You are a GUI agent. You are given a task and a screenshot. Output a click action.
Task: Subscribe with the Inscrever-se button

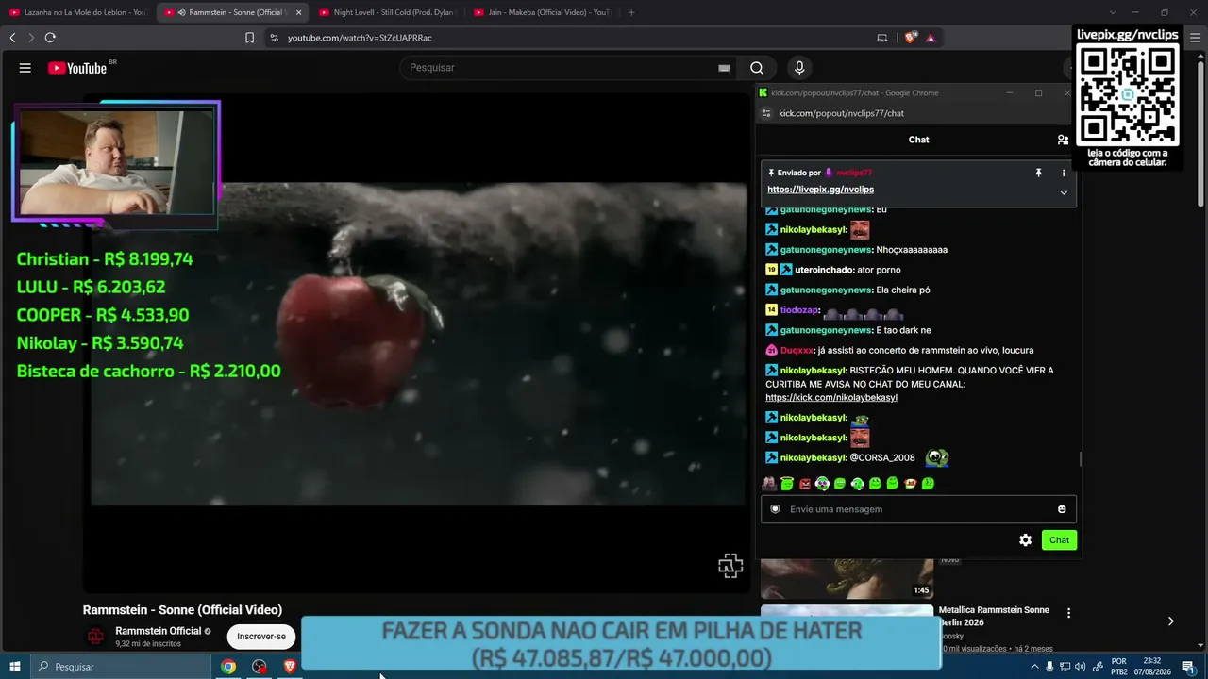point(261,637)
